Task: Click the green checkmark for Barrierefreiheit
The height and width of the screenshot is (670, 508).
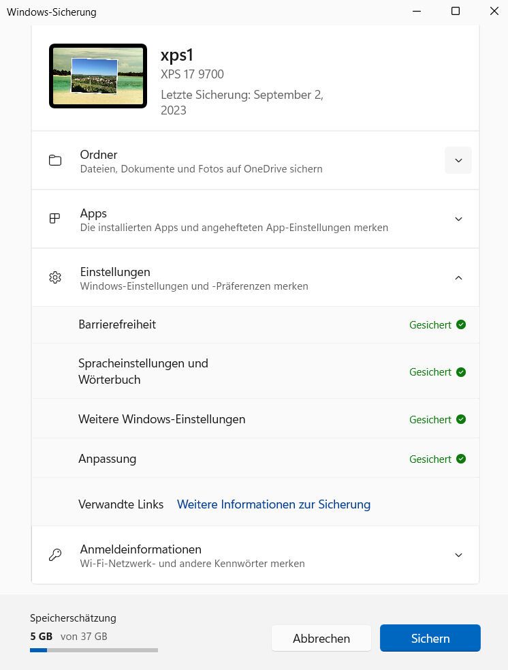Action: coord(461,325)
